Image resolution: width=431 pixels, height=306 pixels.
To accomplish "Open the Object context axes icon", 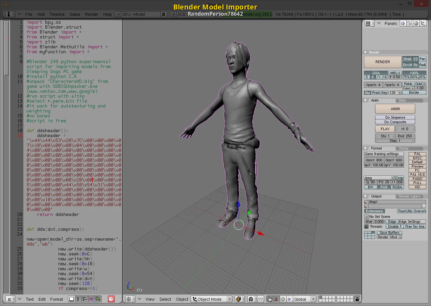I will (423, 23).
